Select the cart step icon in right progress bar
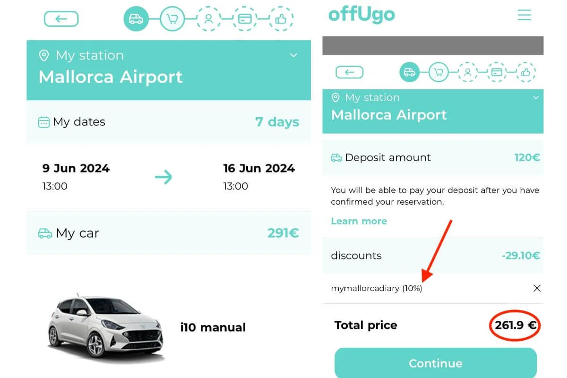567x378 pixels. [438, 72]
